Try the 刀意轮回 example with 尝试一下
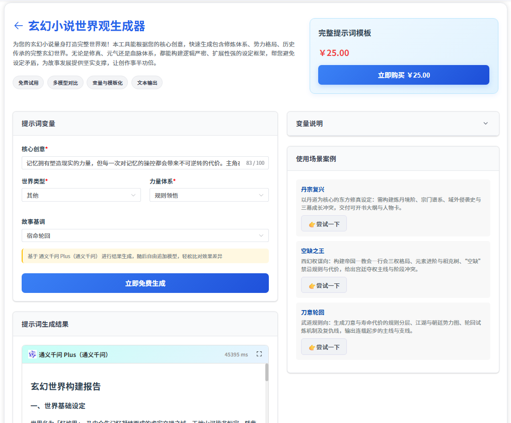Image resolution: width=511 pixels, height=423 pixels. point(324,347)
